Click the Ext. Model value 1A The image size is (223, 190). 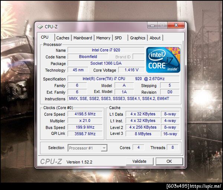pyautogui.click(x=124, y=92)
